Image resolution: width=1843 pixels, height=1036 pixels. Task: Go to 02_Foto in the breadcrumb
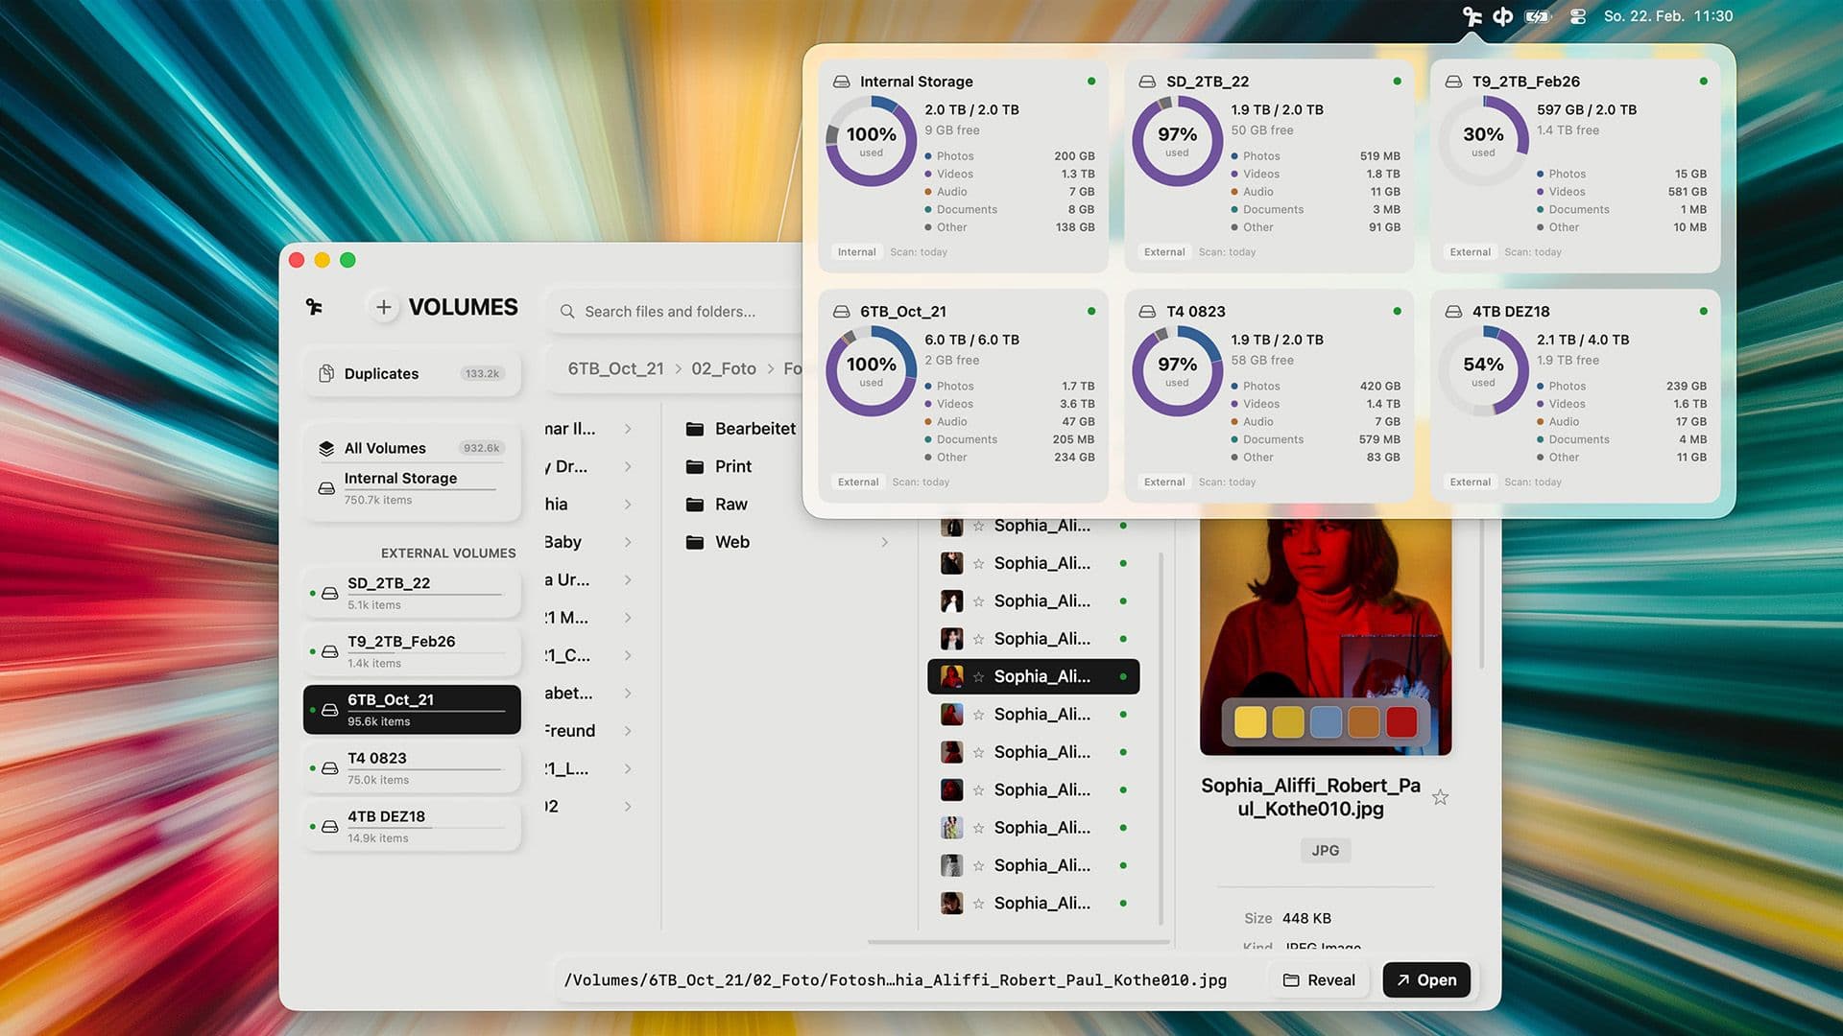click(x=724, y=368)
